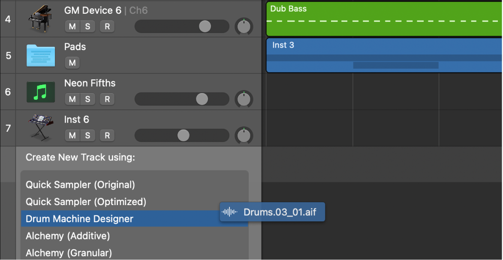This screenshot has height=260, width=503.
Task: Click the green music note Neon Fifths icon
Action: 41,92
